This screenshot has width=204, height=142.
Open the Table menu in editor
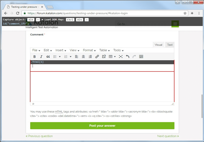[x=104, y=50]
